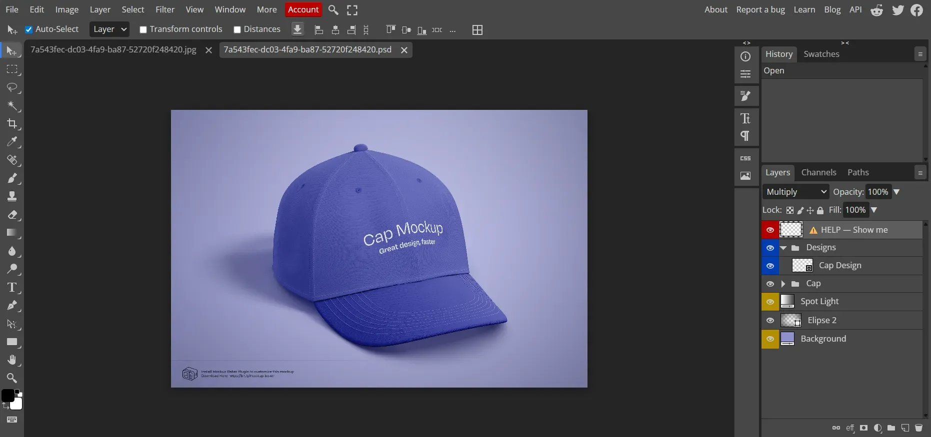Select the Crop tool
The image size is (931, 437).
coord(11,123)
